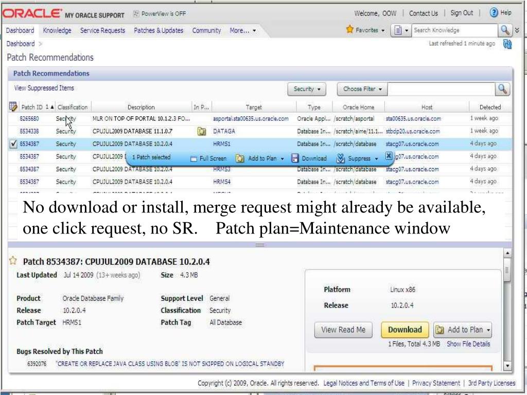Screen dimensions: 527x395
Task: Open the Community tab
Action: [206, 30]
